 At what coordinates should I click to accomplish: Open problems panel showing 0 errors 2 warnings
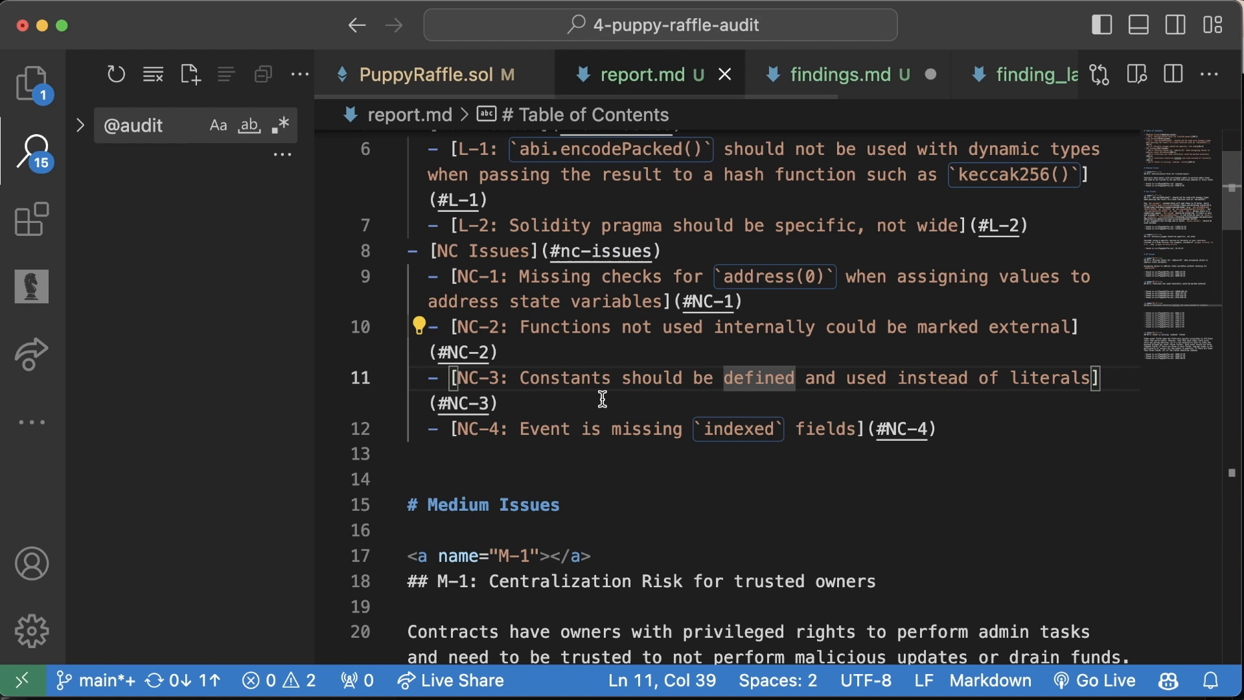coord(279,681)
